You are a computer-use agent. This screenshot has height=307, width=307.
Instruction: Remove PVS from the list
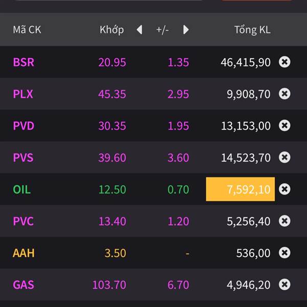pyautogui.click(x=284, y=157)
